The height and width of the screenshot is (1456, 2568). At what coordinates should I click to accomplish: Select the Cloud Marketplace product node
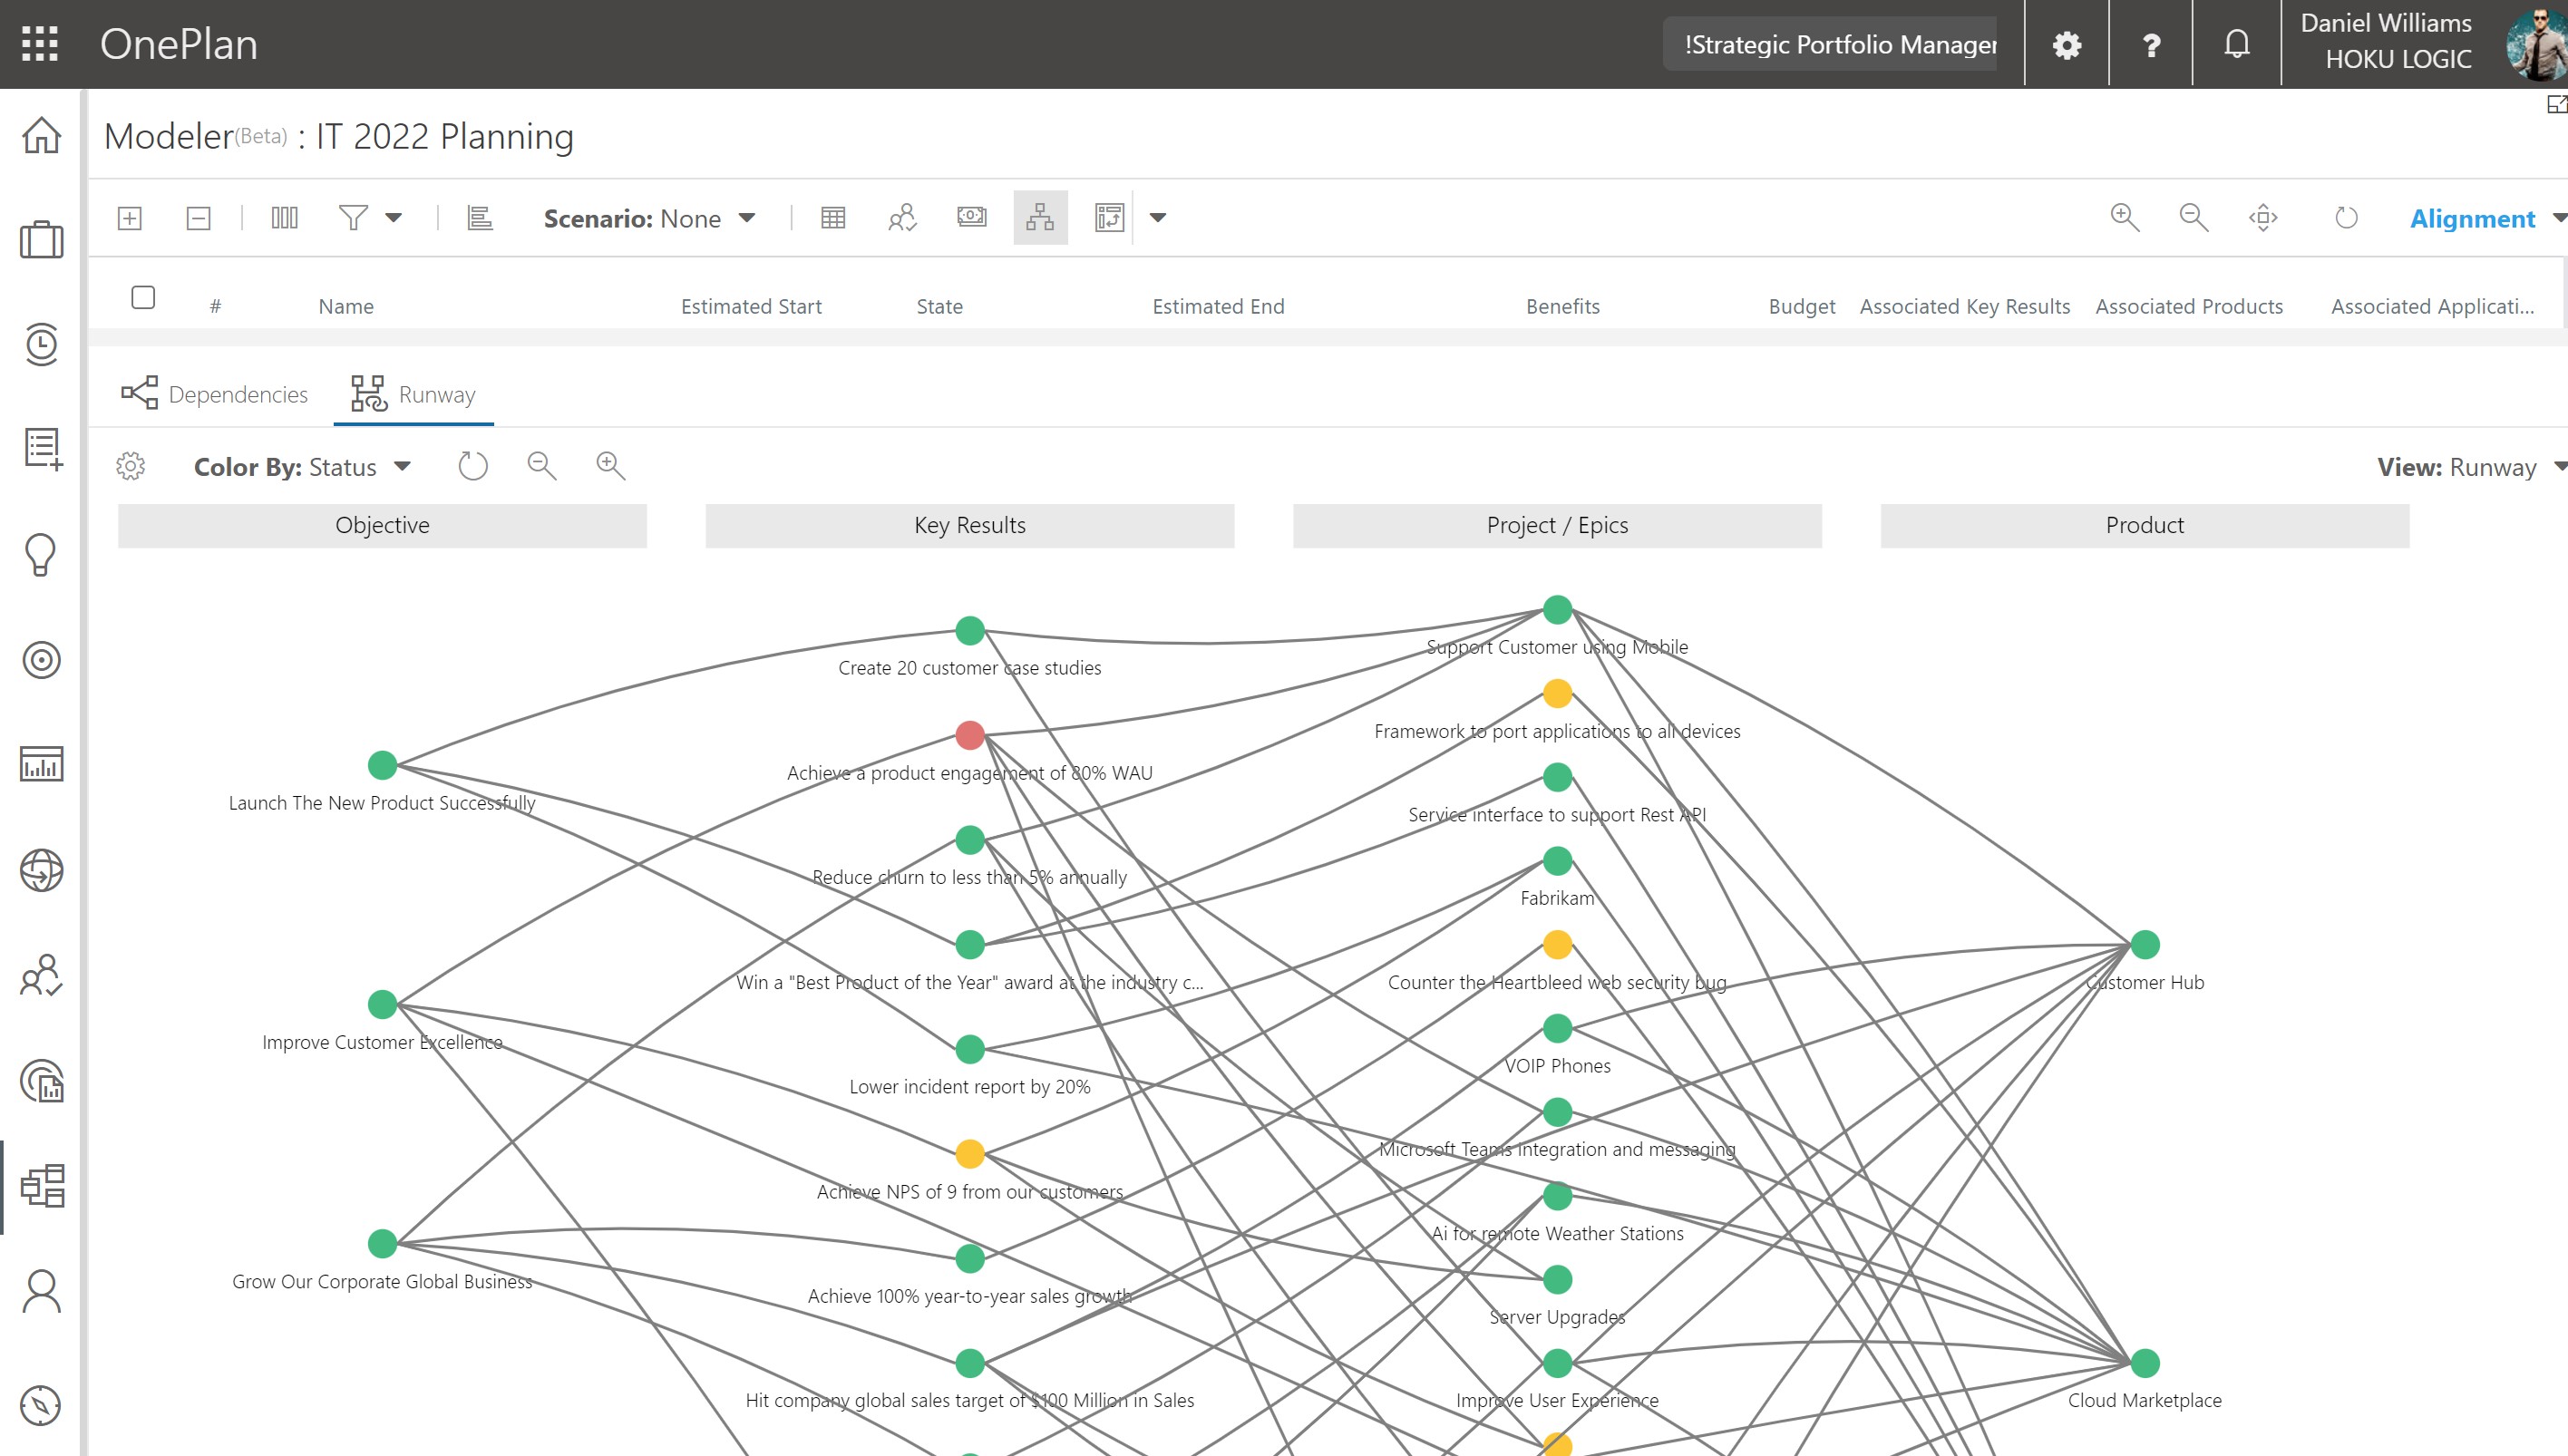pyautogui.click(x=2145, y=1363)
